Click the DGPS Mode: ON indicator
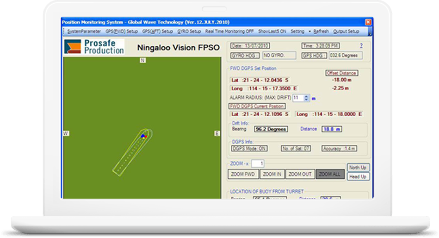Image resolution: width=439 pixels, height=238 pixels. tap(249, 149)
